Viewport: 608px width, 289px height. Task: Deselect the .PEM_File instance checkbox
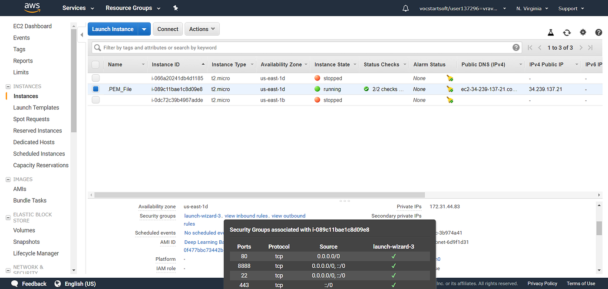[x=95, y=89]
